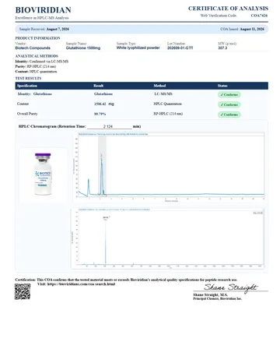Click the QR code at the bottom left
This screenshot has width=280, height=363.
23,291
